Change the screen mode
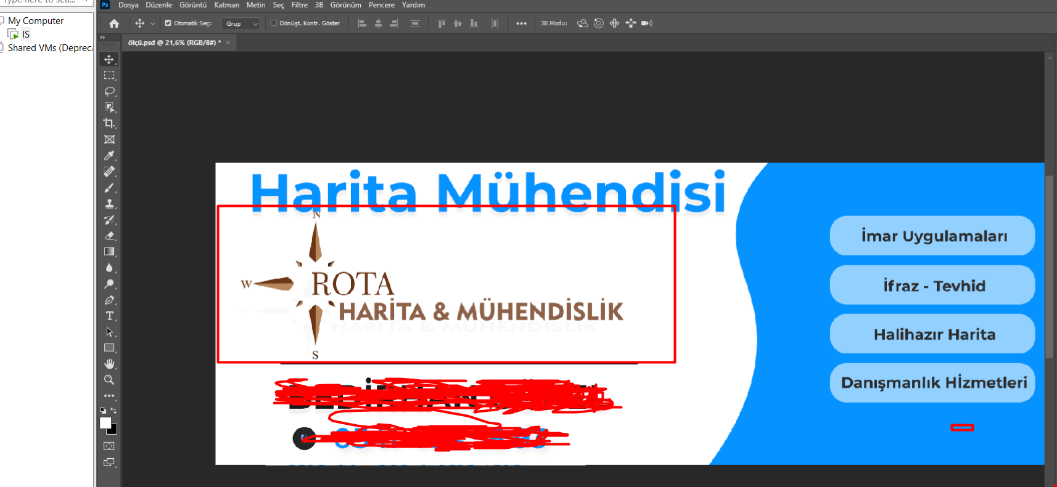 tap(109, 462)
